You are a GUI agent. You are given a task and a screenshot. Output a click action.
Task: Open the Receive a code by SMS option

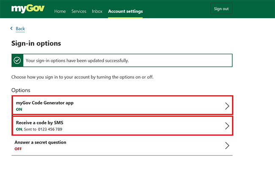click(x=122, y=126)
